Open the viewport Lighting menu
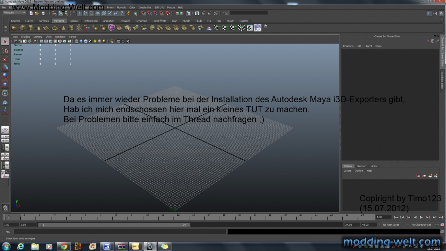The height and width of the screenshot is (251, 446). click(38, 37)
